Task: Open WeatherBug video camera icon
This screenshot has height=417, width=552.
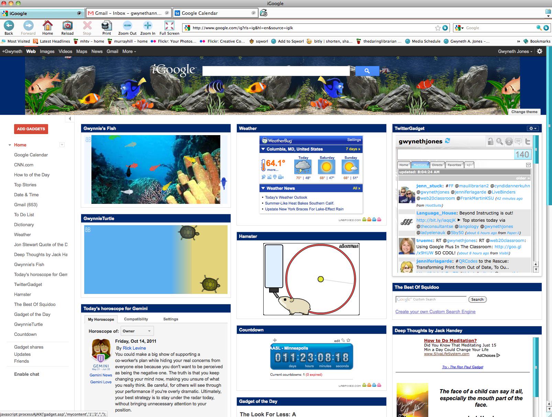Action: pyautogui.click(x=281, y=177)
